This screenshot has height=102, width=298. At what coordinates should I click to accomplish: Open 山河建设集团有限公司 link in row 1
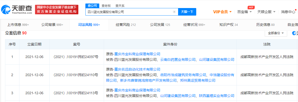[216, 60]
